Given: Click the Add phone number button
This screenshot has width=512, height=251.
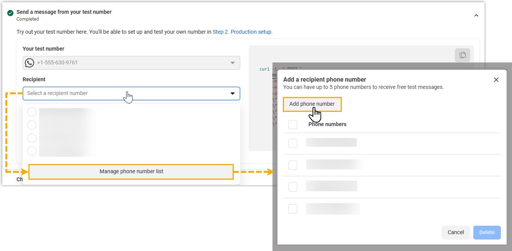Looking at the screenshot, I should point(312,104).
